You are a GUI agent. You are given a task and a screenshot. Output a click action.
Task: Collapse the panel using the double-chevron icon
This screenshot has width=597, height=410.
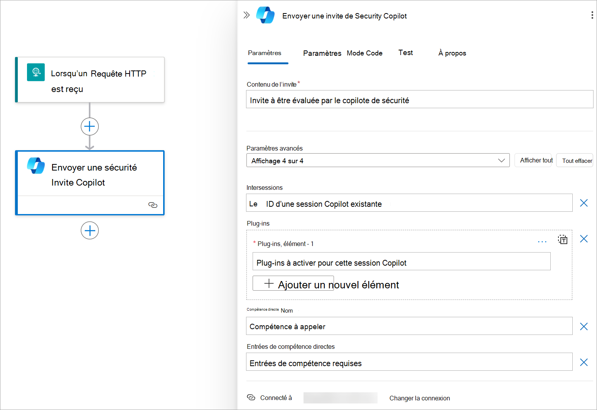(247, 15)
